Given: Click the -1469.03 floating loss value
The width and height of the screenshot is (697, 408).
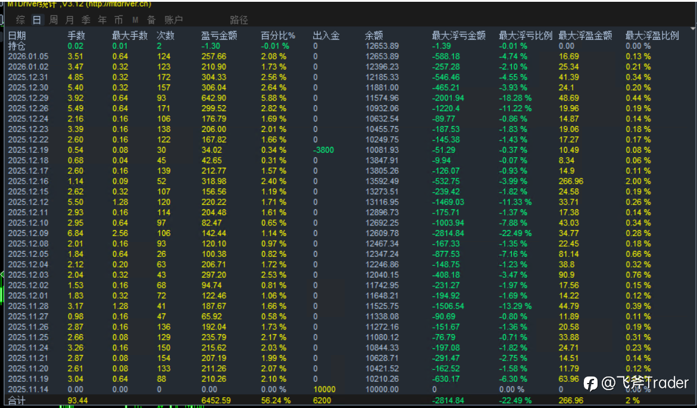Looking at the screenshot, I should point(448,202).
